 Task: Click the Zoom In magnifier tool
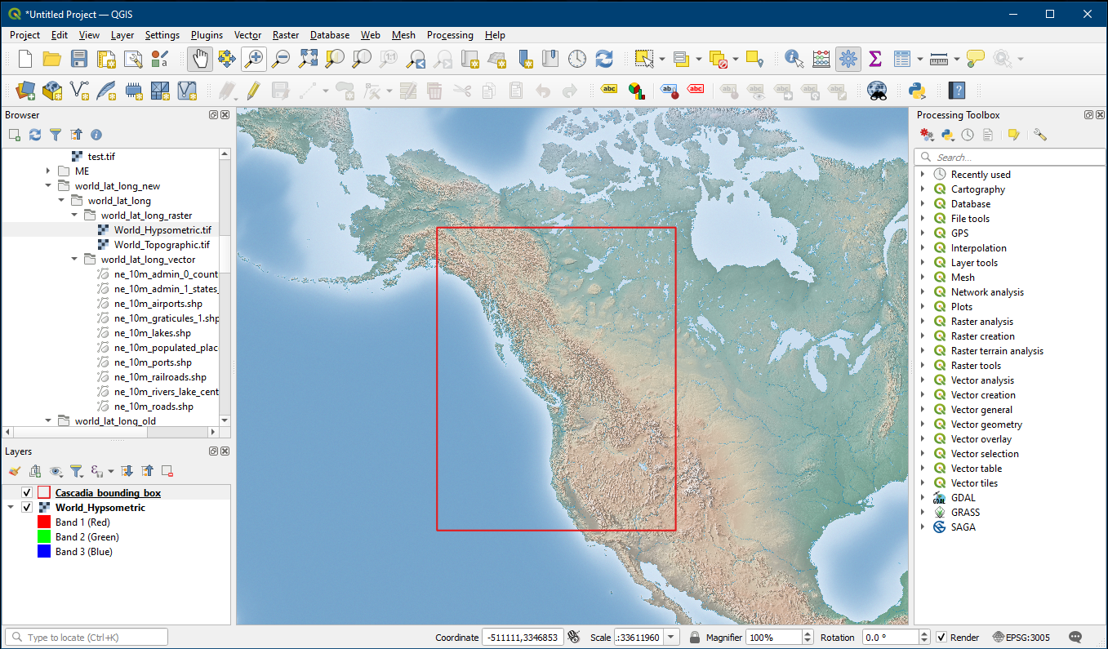254,59
